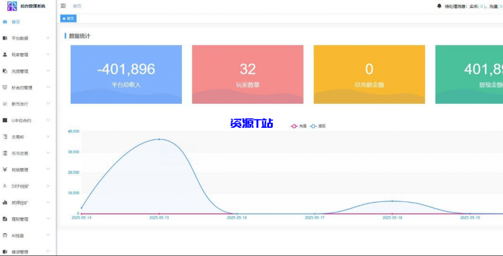Click the 2025-05-17 x-axis label
The height and width of the screenshot is (256, 503).
point(314,218)
